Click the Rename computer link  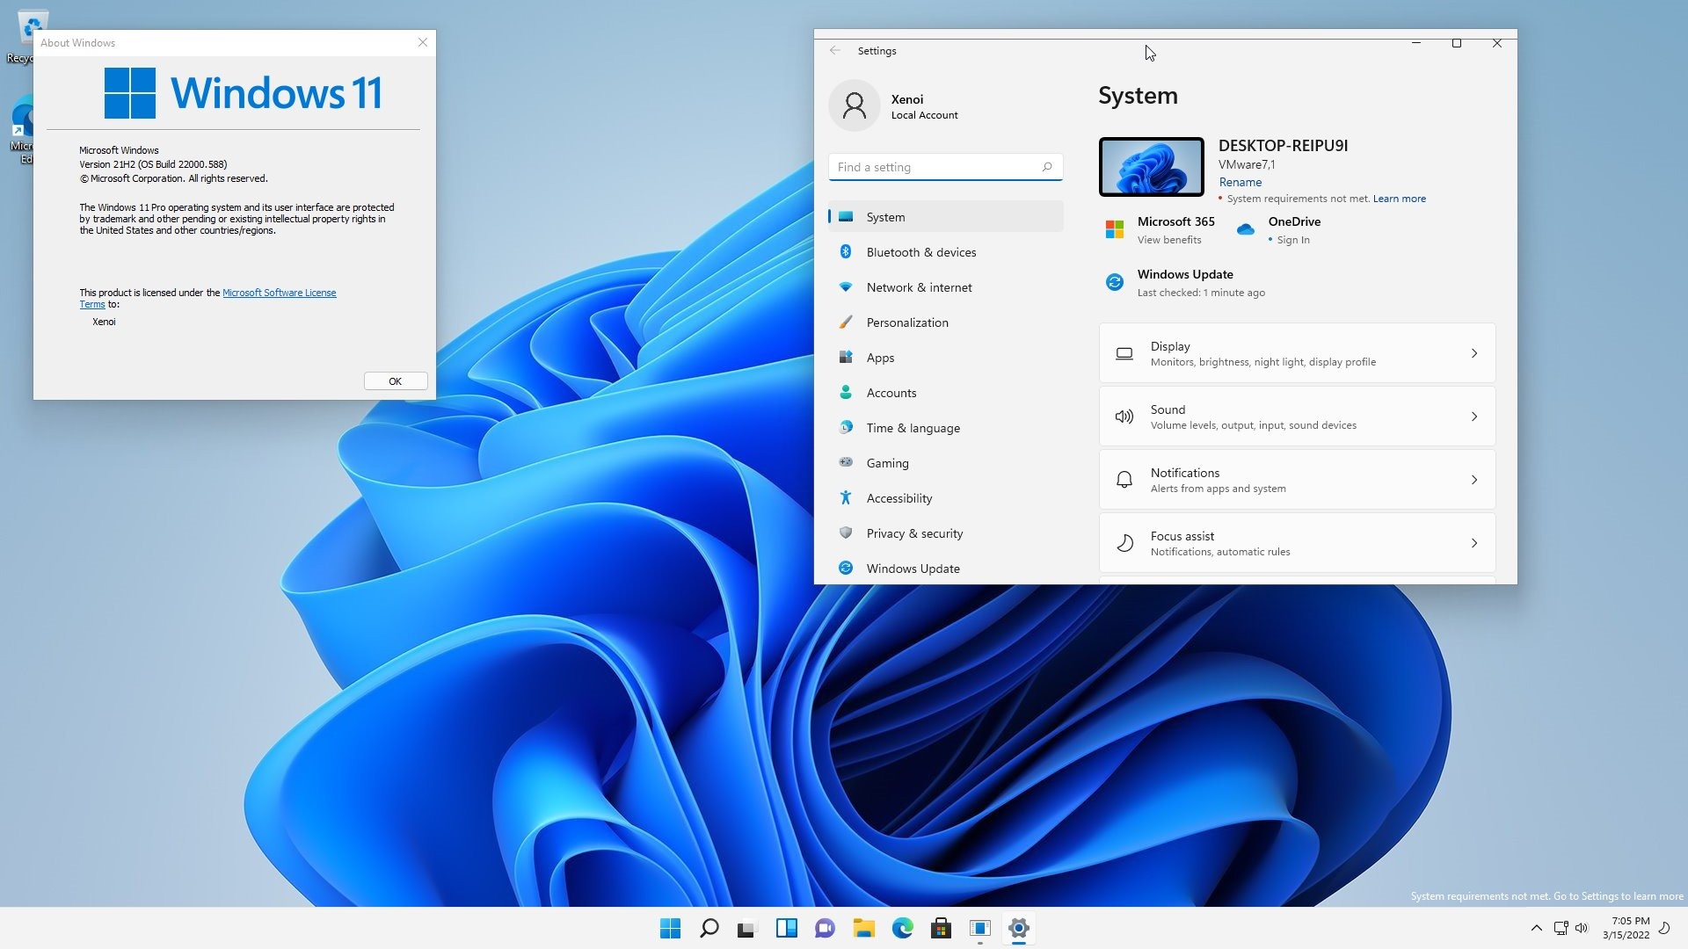[x=1240, y=182]
